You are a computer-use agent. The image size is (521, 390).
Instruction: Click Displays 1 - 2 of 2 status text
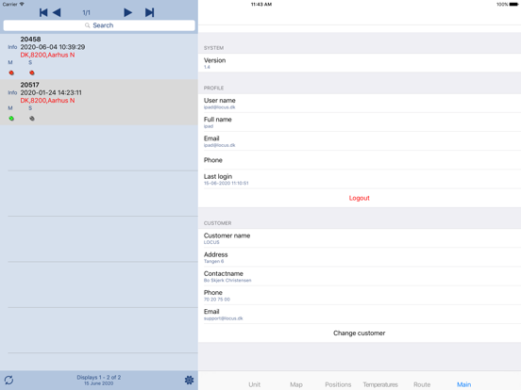[x=99, y=378]
